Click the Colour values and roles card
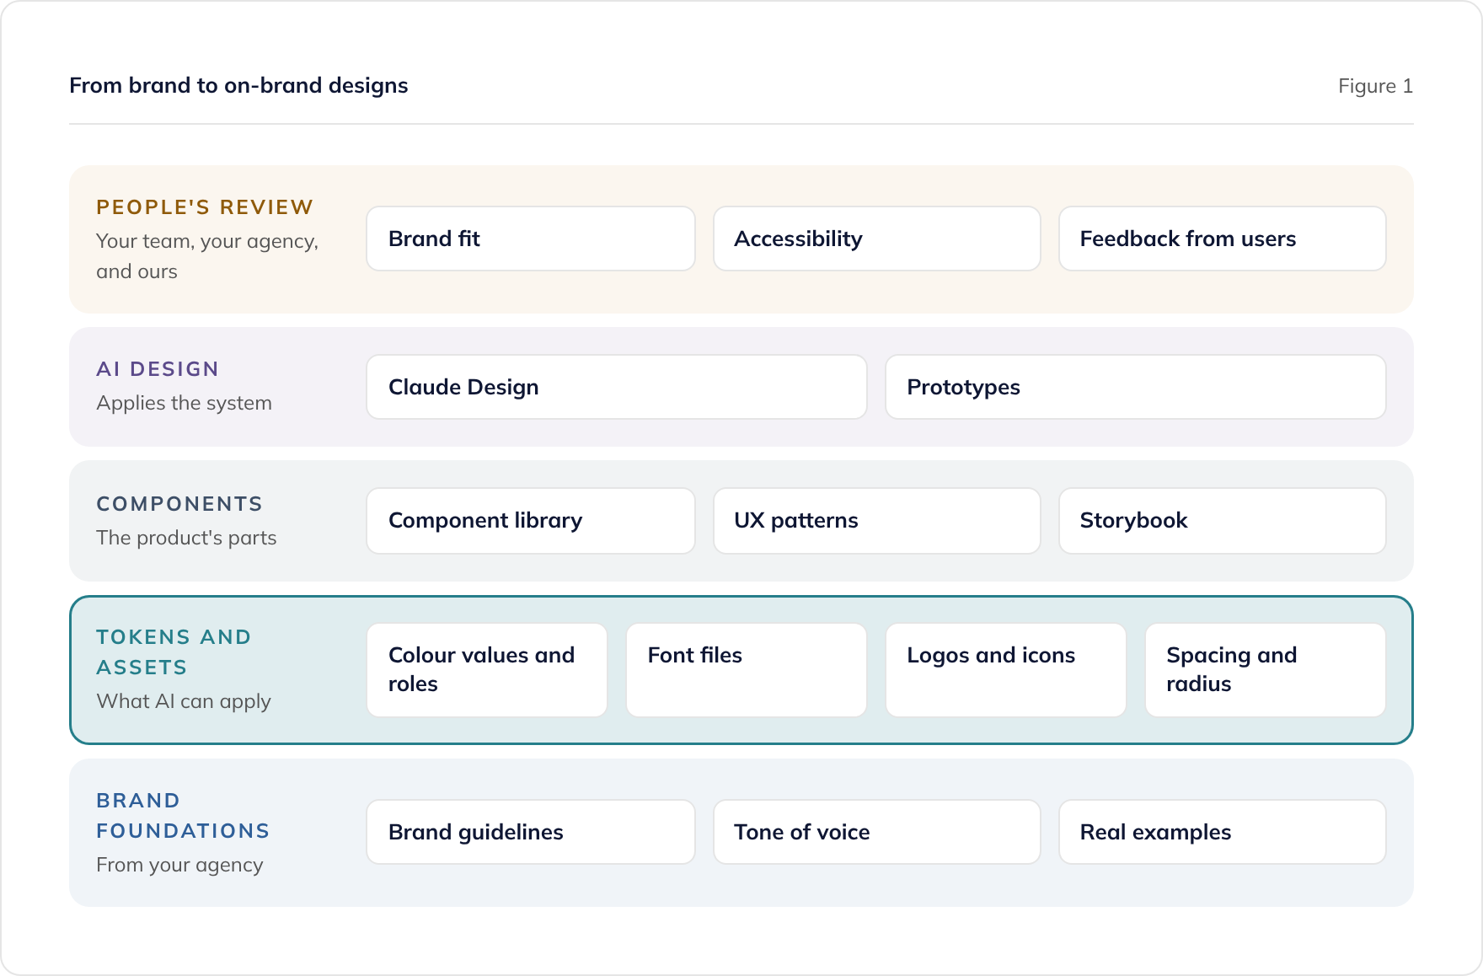Viewport: 1483px width, 976px height. (x=487, y=670)
